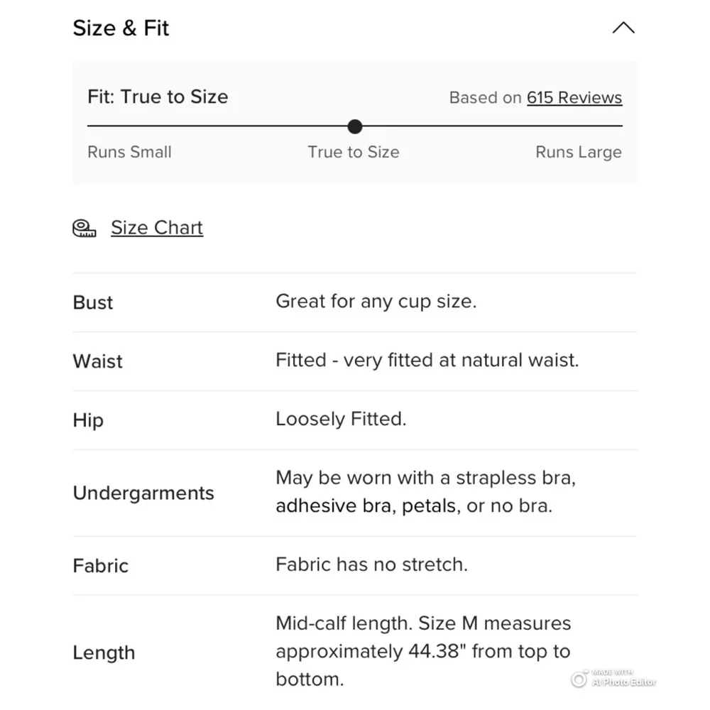Open the Size Chart link
The image size is (710, 710).
tap(157, 227)
